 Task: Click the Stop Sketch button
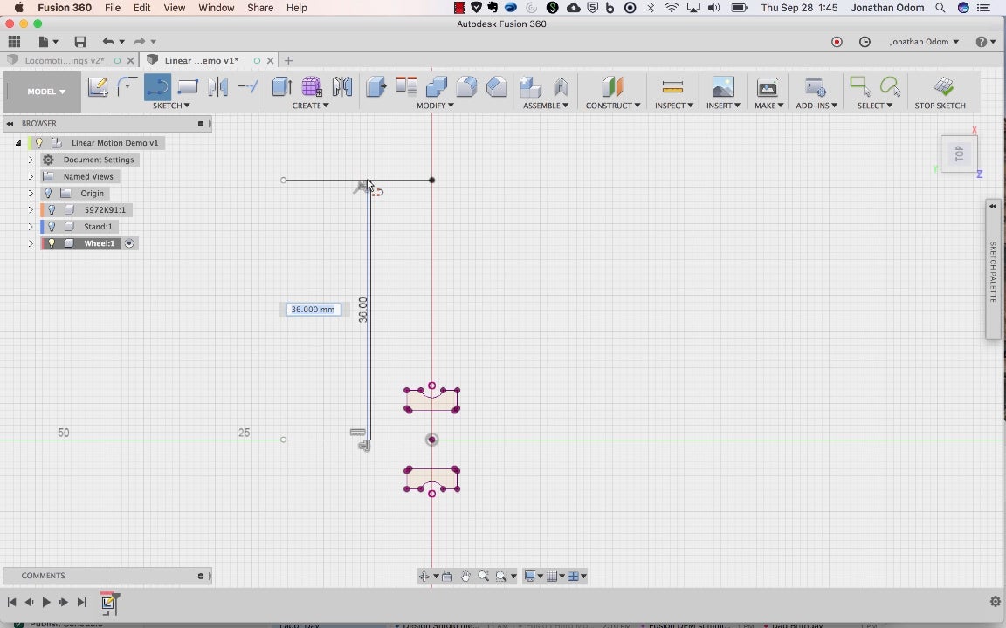940,92
